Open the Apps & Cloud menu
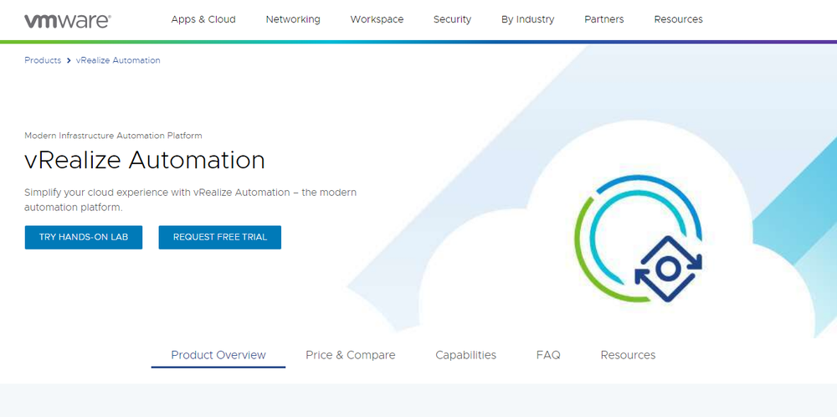This screenshot has width=837, height=417. [203, 19]
